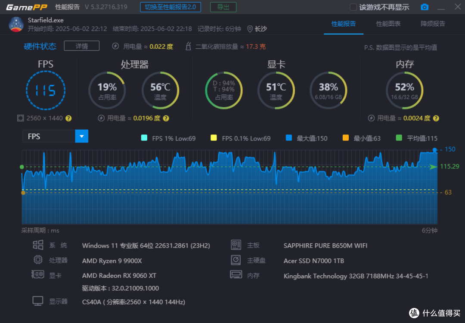Screen dimensions: 465x323
Task: Switch to 性能图表 tab
Action: tap(388, 24)
